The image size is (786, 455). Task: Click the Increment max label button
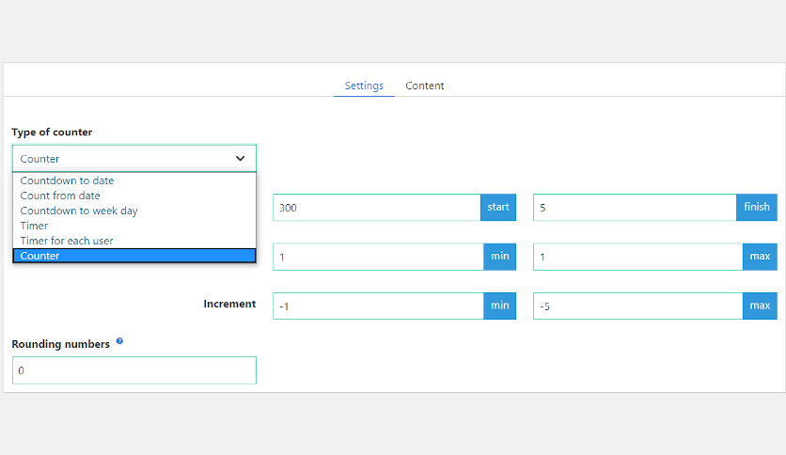[760, 306]
